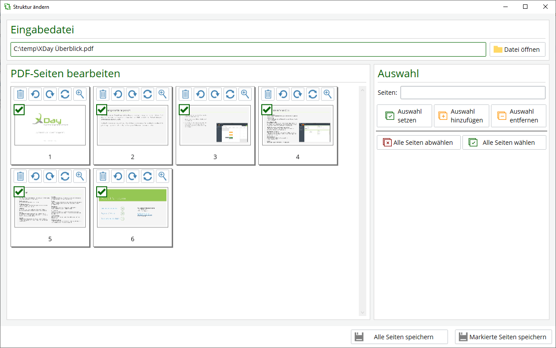The height and width of the screenshot is (348, 556).
Task: Uncheck the page 1 selection checkbox
Action: click(x=19, y=110)
